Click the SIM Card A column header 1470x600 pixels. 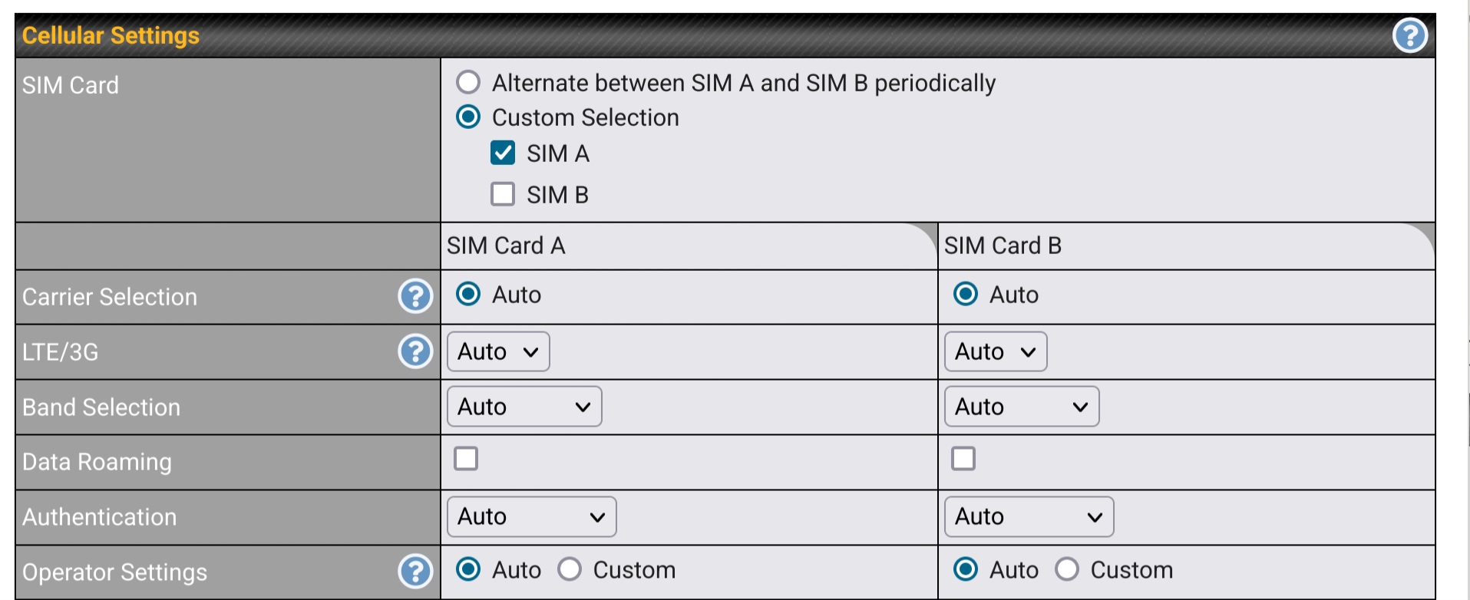pyautogui.click(x=506, y=246)
